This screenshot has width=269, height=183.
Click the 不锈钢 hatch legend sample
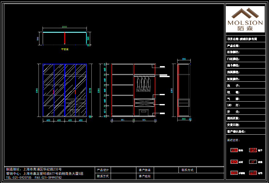point(234,173)
